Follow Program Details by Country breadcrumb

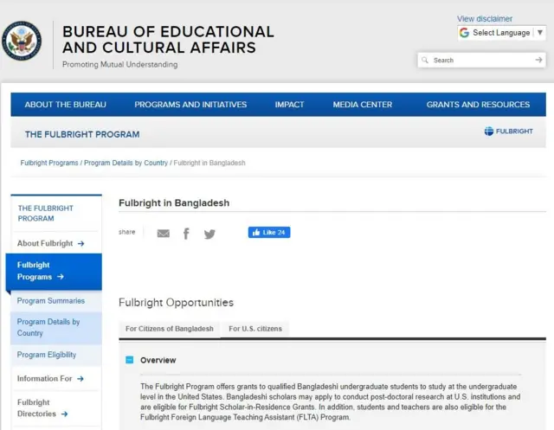pyautogui.click(x=126, y=163)
